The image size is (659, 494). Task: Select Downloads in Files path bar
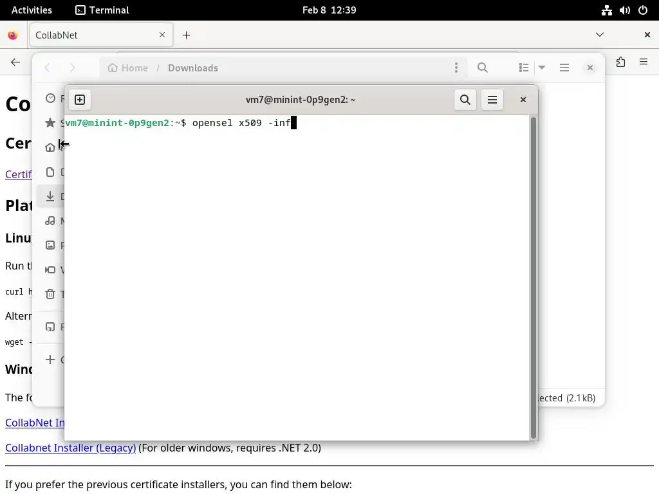tap(193, 68)
